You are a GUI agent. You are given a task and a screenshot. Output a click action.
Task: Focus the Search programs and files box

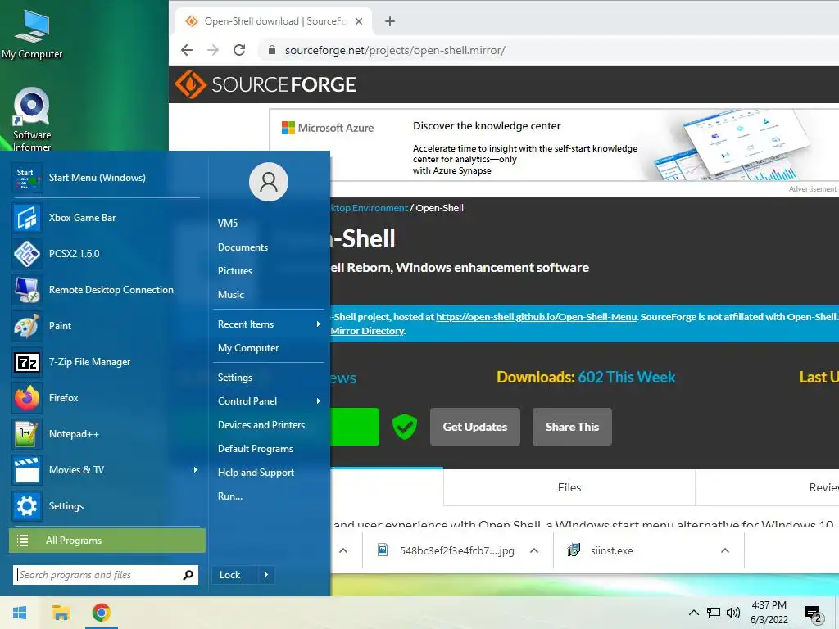[x=99, y=575]
